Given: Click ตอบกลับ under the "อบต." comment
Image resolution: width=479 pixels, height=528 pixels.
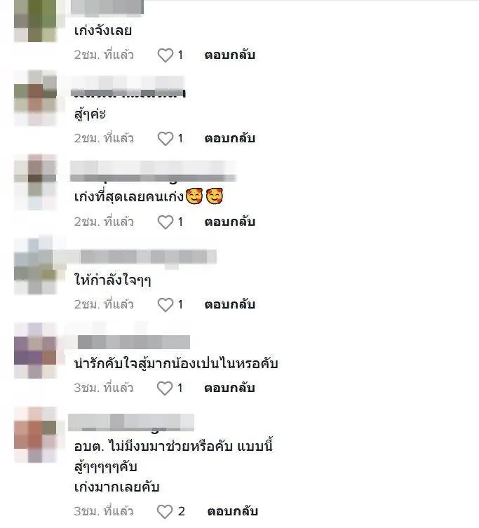Looking at the screenshot, I should (232, 511).
